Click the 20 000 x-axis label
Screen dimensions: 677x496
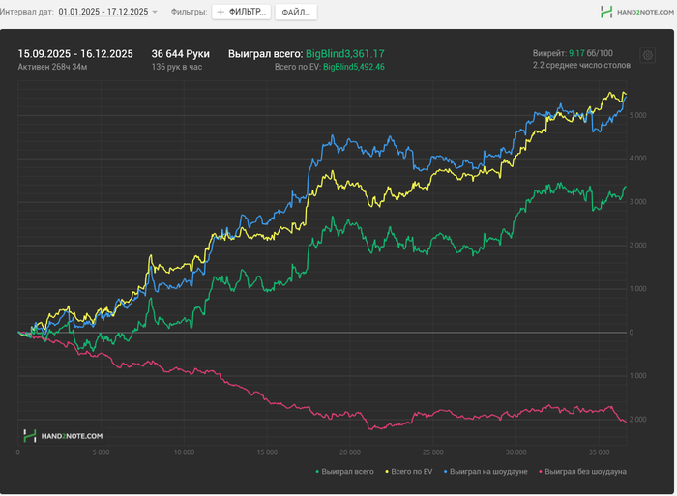point(350,452)
